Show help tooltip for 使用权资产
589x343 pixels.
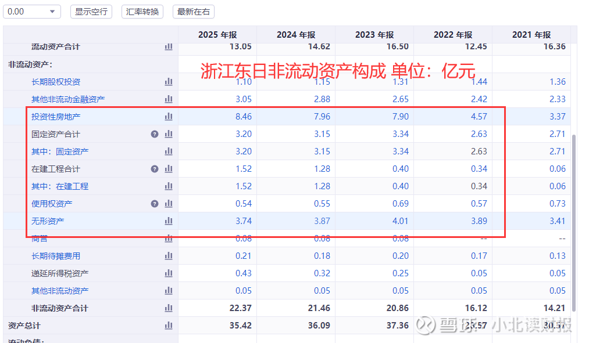[x=155, y=204]
